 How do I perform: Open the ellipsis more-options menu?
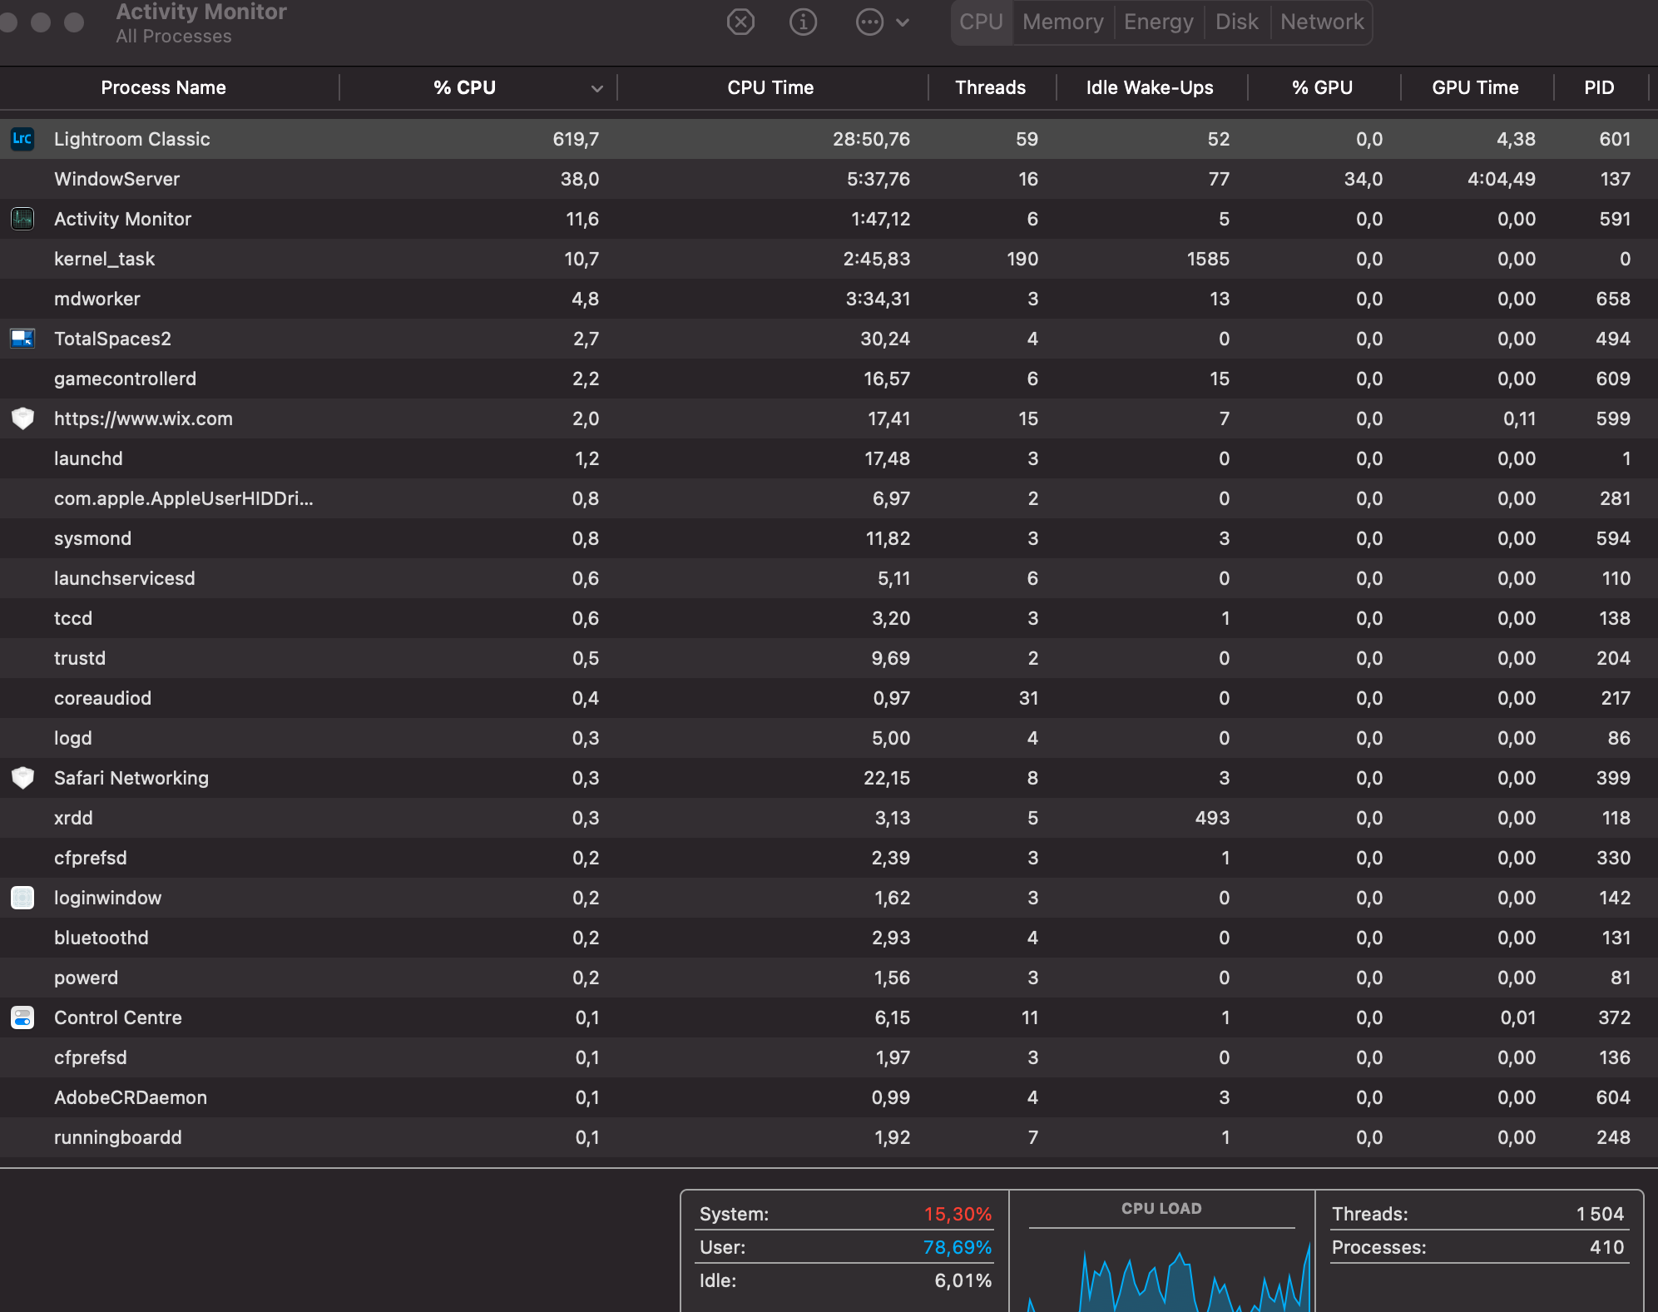click(x=870, y=22)
